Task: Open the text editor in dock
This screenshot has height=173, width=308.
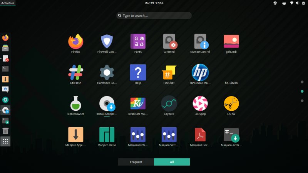Action: [5, 58]
